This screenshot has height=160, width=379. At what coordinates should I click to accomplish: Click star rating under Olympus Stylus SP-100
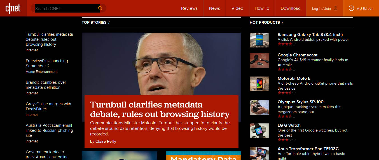point(286,116)
